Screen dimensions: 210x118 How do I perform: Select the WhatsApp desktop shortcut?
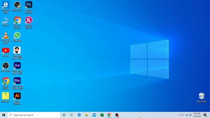(x=17, y=37)
